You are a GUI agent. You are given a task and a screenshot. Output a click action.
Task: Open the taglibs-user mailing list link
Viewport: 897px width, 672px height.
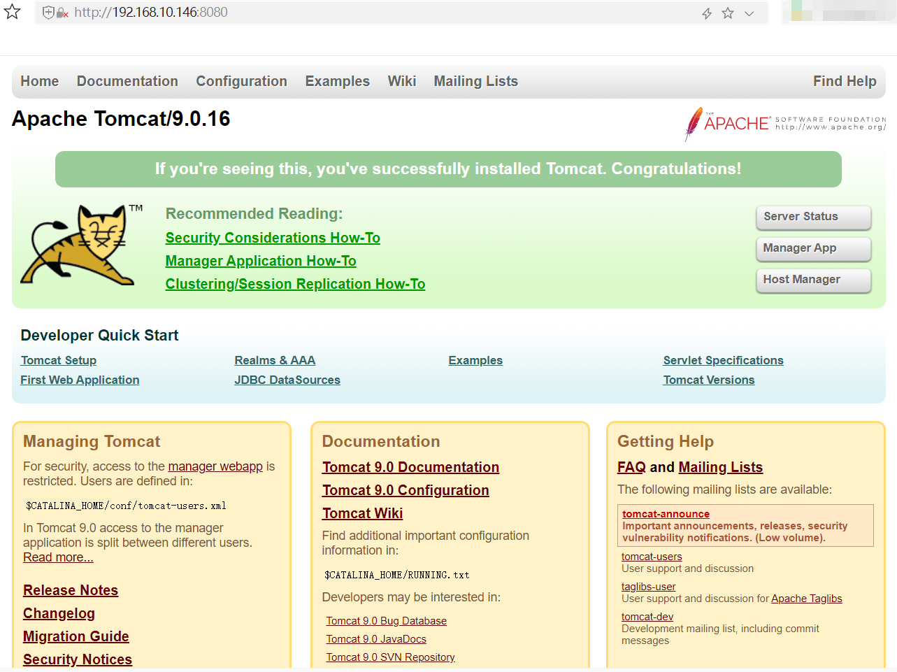pos(648,587)
